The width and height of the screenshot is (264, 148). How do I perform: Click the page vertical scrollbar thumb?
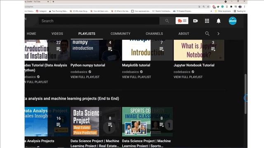[x=245, y=94]
